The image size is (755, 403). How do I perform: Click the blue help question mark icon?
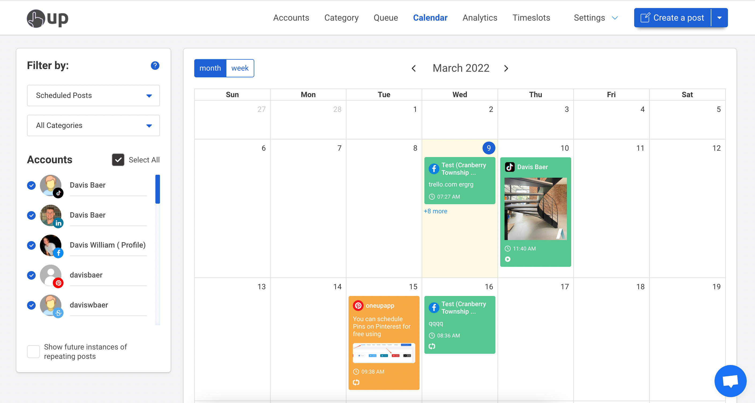pyautogui.click(x=155, y=66)
